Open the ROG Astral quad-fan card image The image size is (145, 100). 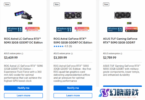(x=73, y=16)
